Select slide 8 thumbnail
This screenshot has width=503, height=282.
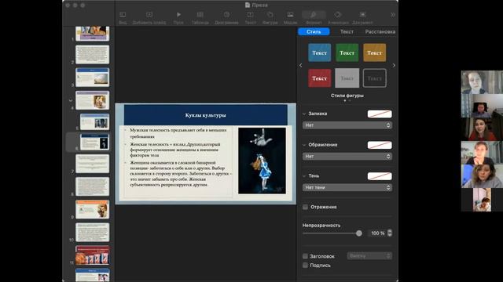pyautogui.click(x=93, y=186)
